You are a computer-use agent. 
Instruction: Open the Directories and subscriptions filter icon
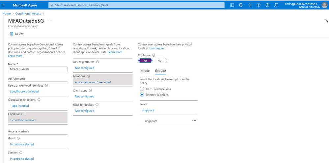click(x=241, y=5)
